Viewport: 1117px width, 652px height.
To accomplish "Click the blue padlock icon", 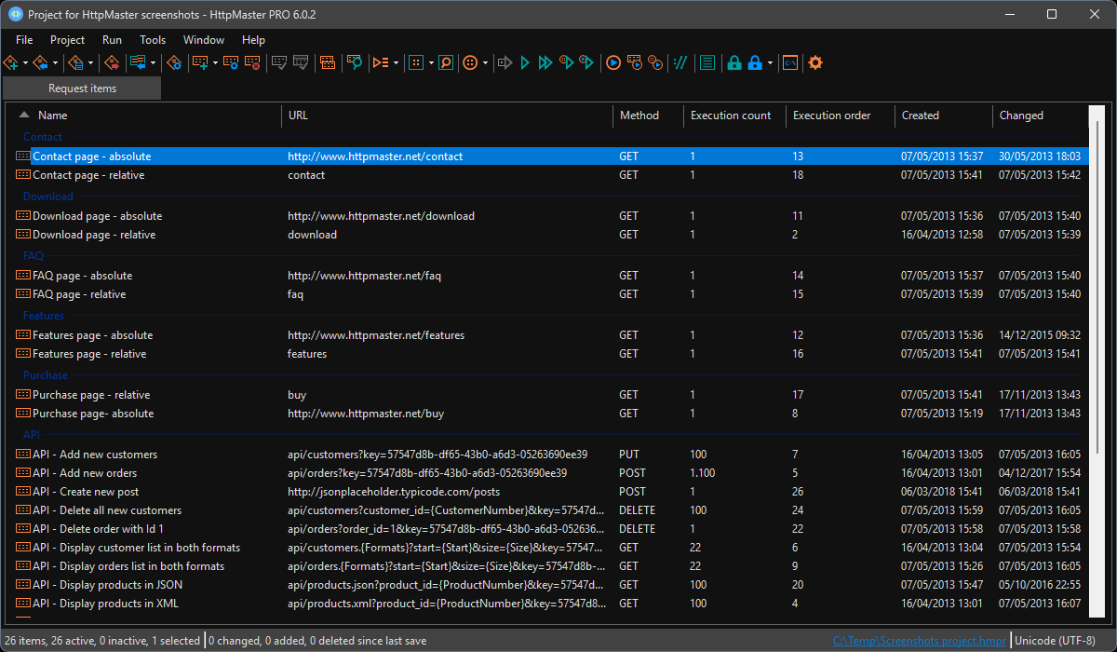I will point(756,62).
